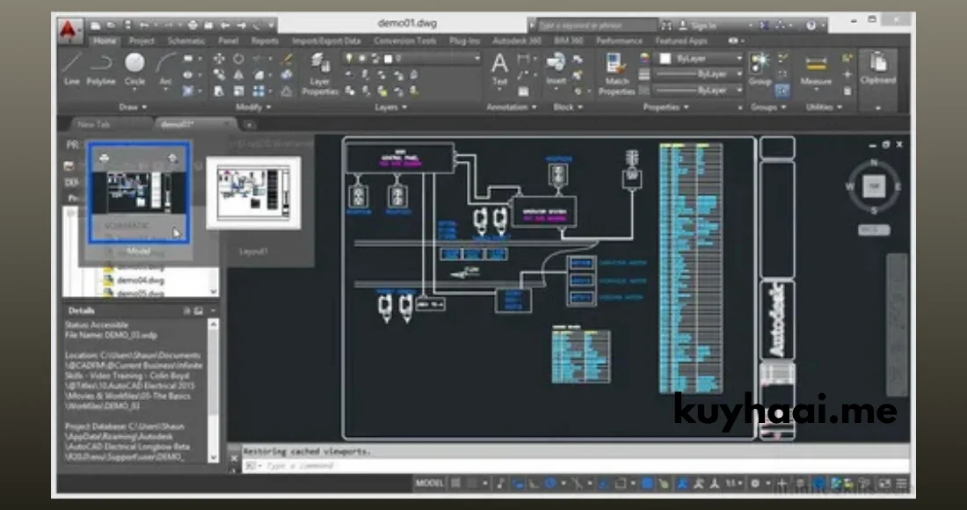
Task: Expand the Layers panel dropdown
Action: pos(391,107)
